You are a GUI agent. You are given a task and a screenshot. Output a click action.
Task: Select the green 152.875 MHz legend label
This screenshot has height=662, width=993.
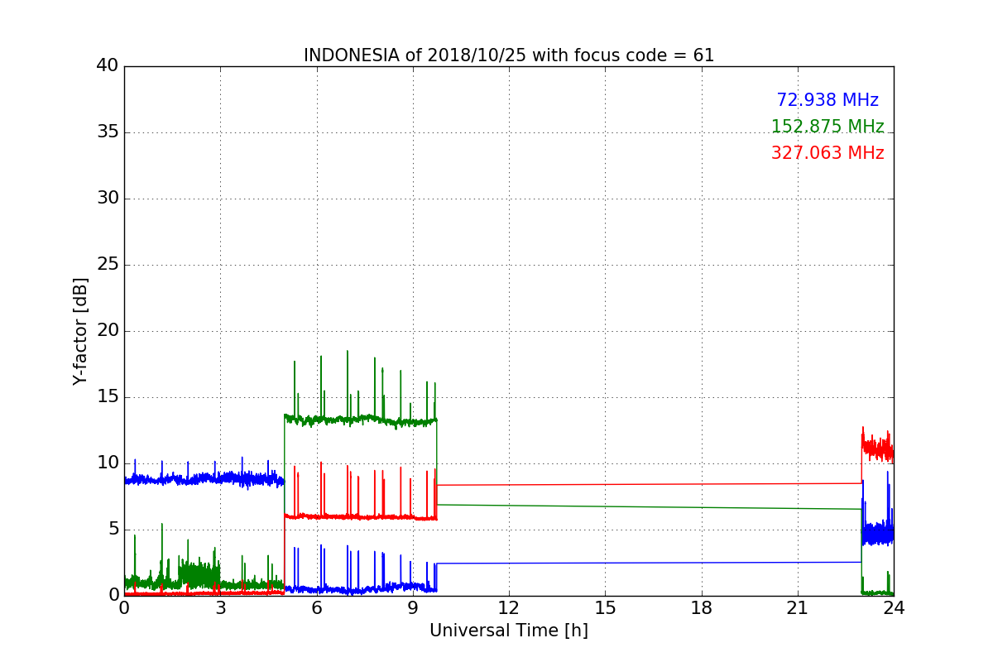(827, 127)
